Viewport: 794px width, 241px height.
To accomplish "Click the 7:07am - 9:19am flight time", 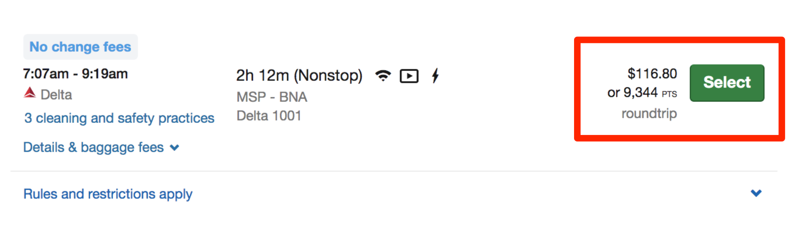I will pos(75,74).
